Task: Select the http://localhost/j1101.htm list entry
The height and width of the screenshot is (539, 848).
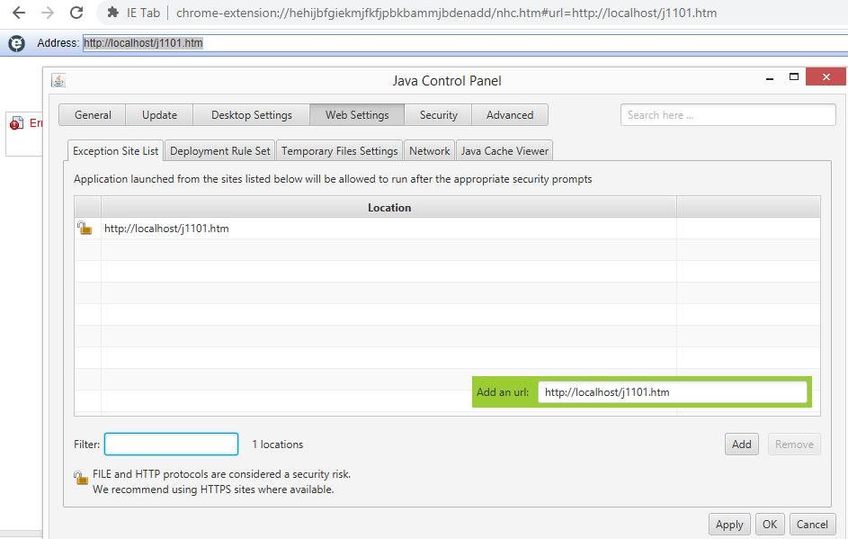Action: [x=166, y=229]
